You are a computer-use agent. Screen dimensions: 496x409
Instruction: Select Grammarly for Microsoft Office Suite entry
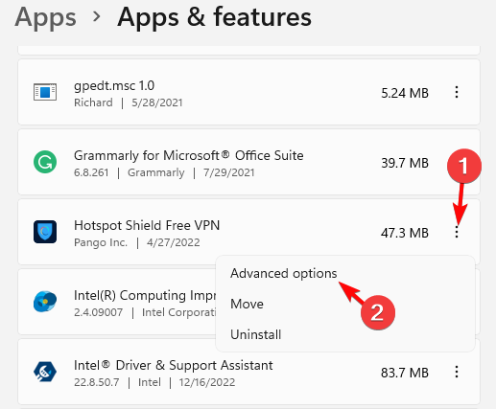[x=189, y=155]
